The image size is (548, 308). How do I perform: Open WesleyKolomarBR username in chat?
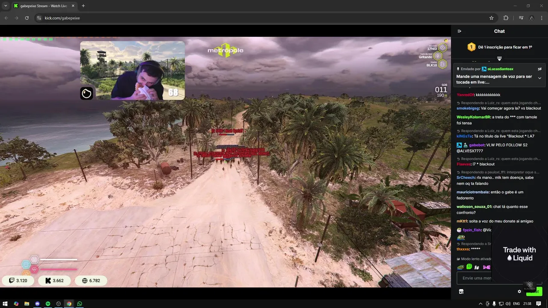pyautogui.click(x=474, y=117)
